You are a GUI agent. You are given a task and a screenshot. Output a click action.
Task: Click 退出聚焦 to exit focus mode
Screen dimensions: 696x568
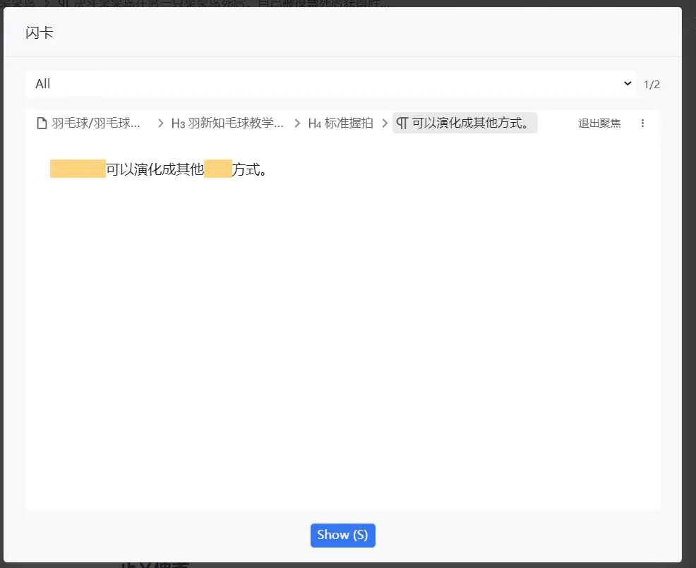point(599,123)
